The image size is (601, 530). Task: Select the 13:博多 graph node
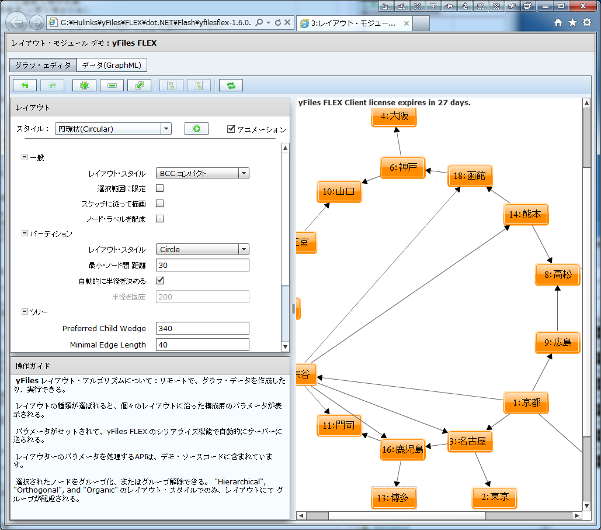pyautogui.click(x=394, y=498)
